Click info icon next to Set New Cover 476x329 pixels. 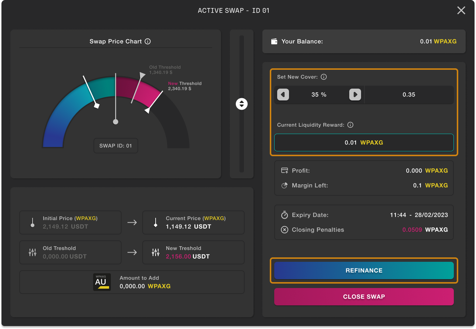(324, 77)
